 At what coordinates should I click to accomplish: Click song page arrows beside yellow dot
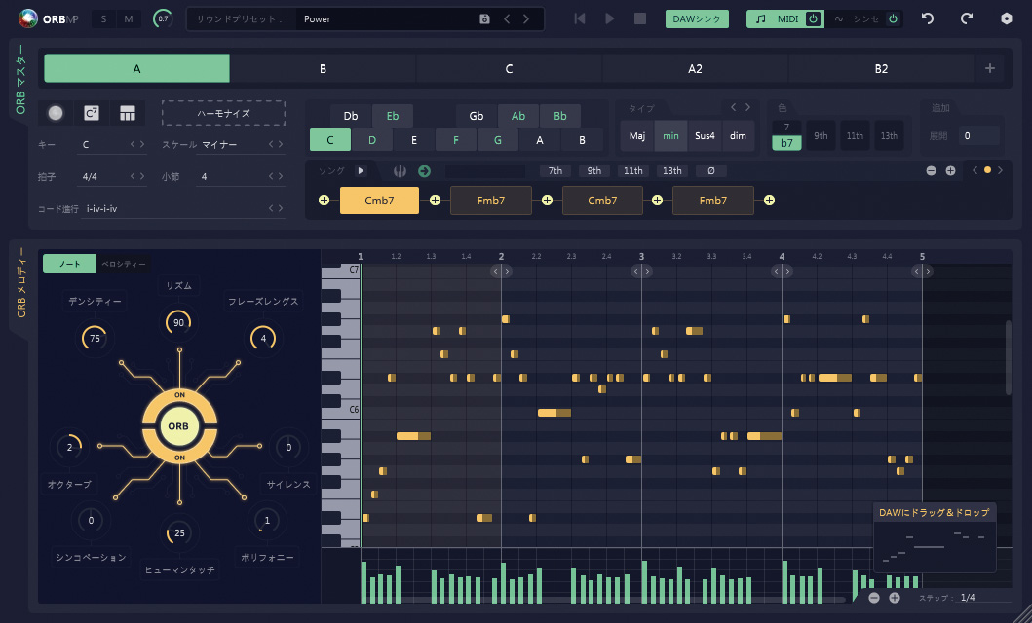(x=986, y=171)
